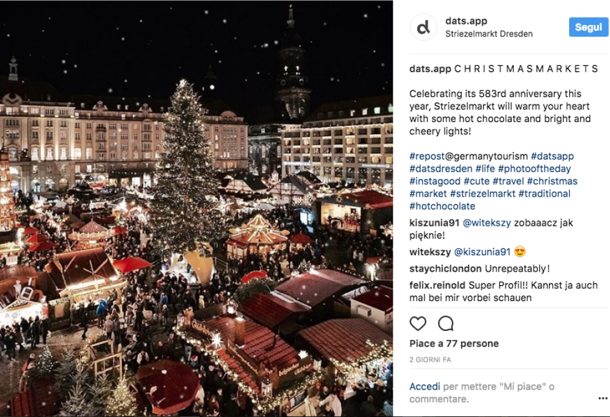Open dats.app username in post header
The height and width of the screenshot is (417, 610).
(x=466, y=21)
